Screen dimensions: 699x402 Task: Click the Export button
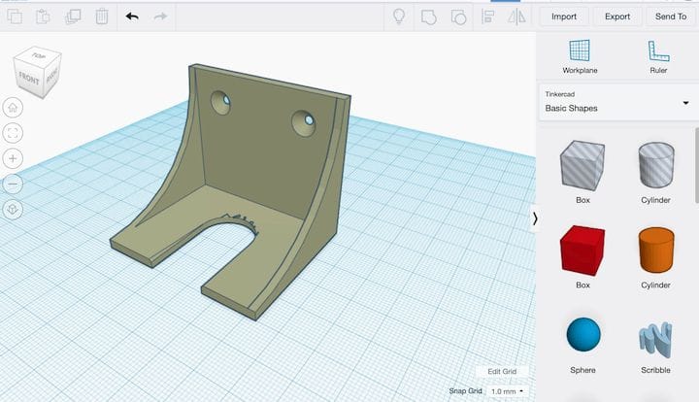click(616, 17)
